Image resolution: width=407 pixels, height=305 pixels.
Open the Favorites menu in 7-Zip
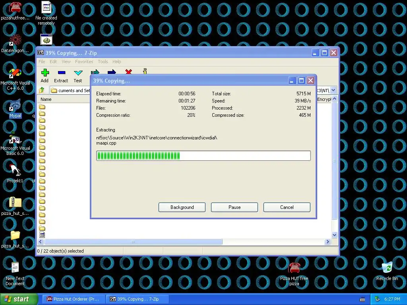pos(84,62)
